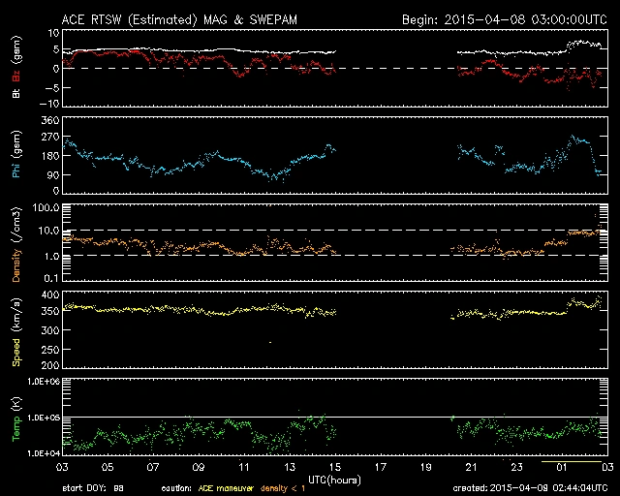Click the blue Phi (gsm) axis label
This screenshot has height=496, width=620.
(x=16, y=160)
